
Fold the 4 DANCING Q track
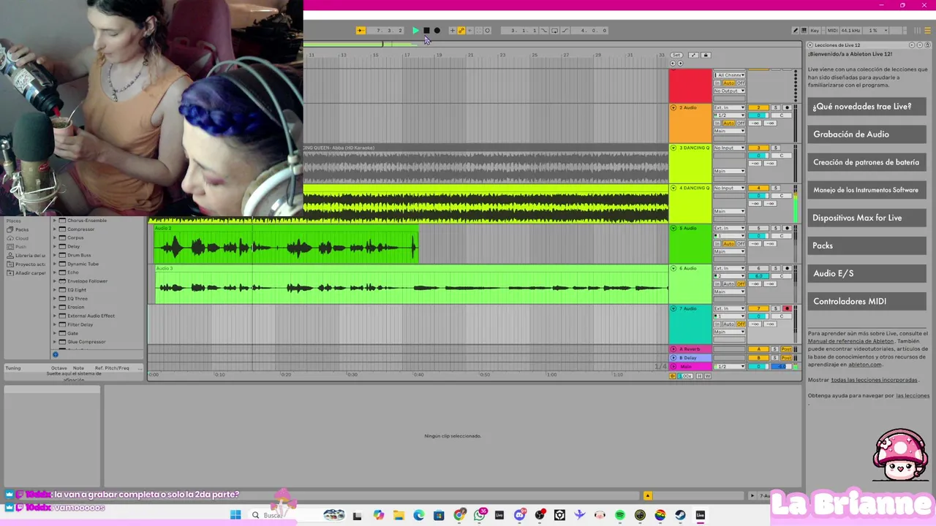[673, 188]
